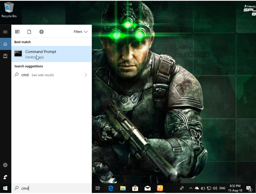
Task: Open Recycle Bin on the desktop
Action: [x=9, y=10]
